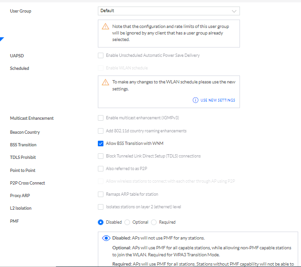This screenshot has height=267, width=301.
Task: Click the Use New Settings link
Action: [x=218, y=100]
